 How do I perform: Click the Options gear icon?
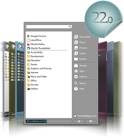click(x=76, y=77)
